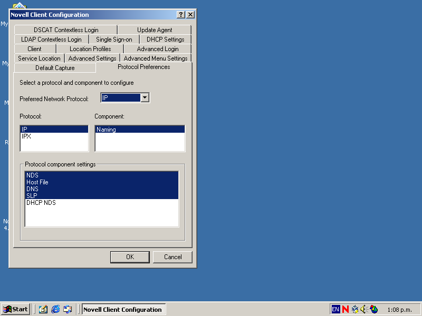Open the EN language indicator
Image resolution: width=422 pixels, height=316 pixels.
[335, 309]
